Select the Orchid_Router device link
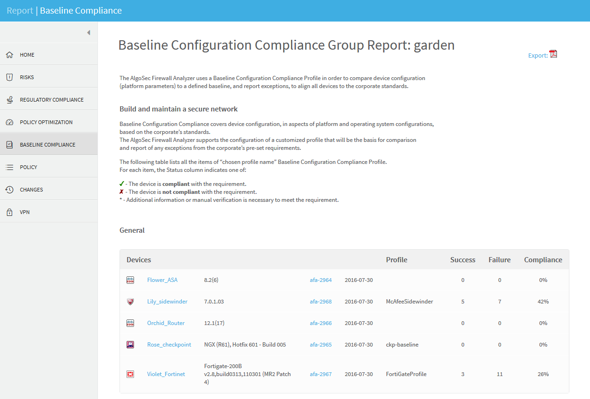Image resolution: width=590 pixels, height=399 pixels. tap(165, 323)
